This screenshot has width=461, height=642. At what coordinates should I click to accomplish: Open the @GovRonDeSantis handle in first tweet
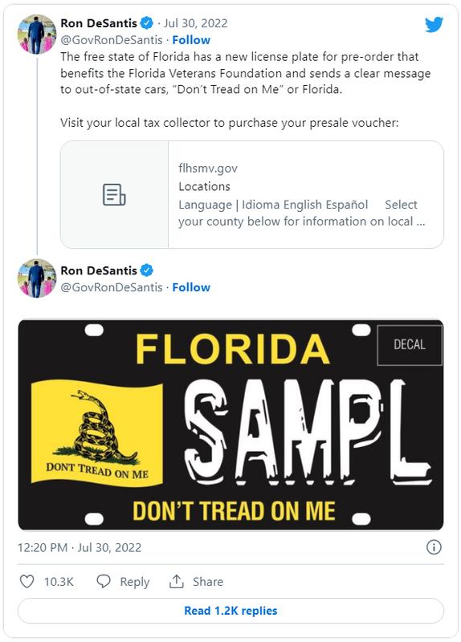(x=112, y=40)
